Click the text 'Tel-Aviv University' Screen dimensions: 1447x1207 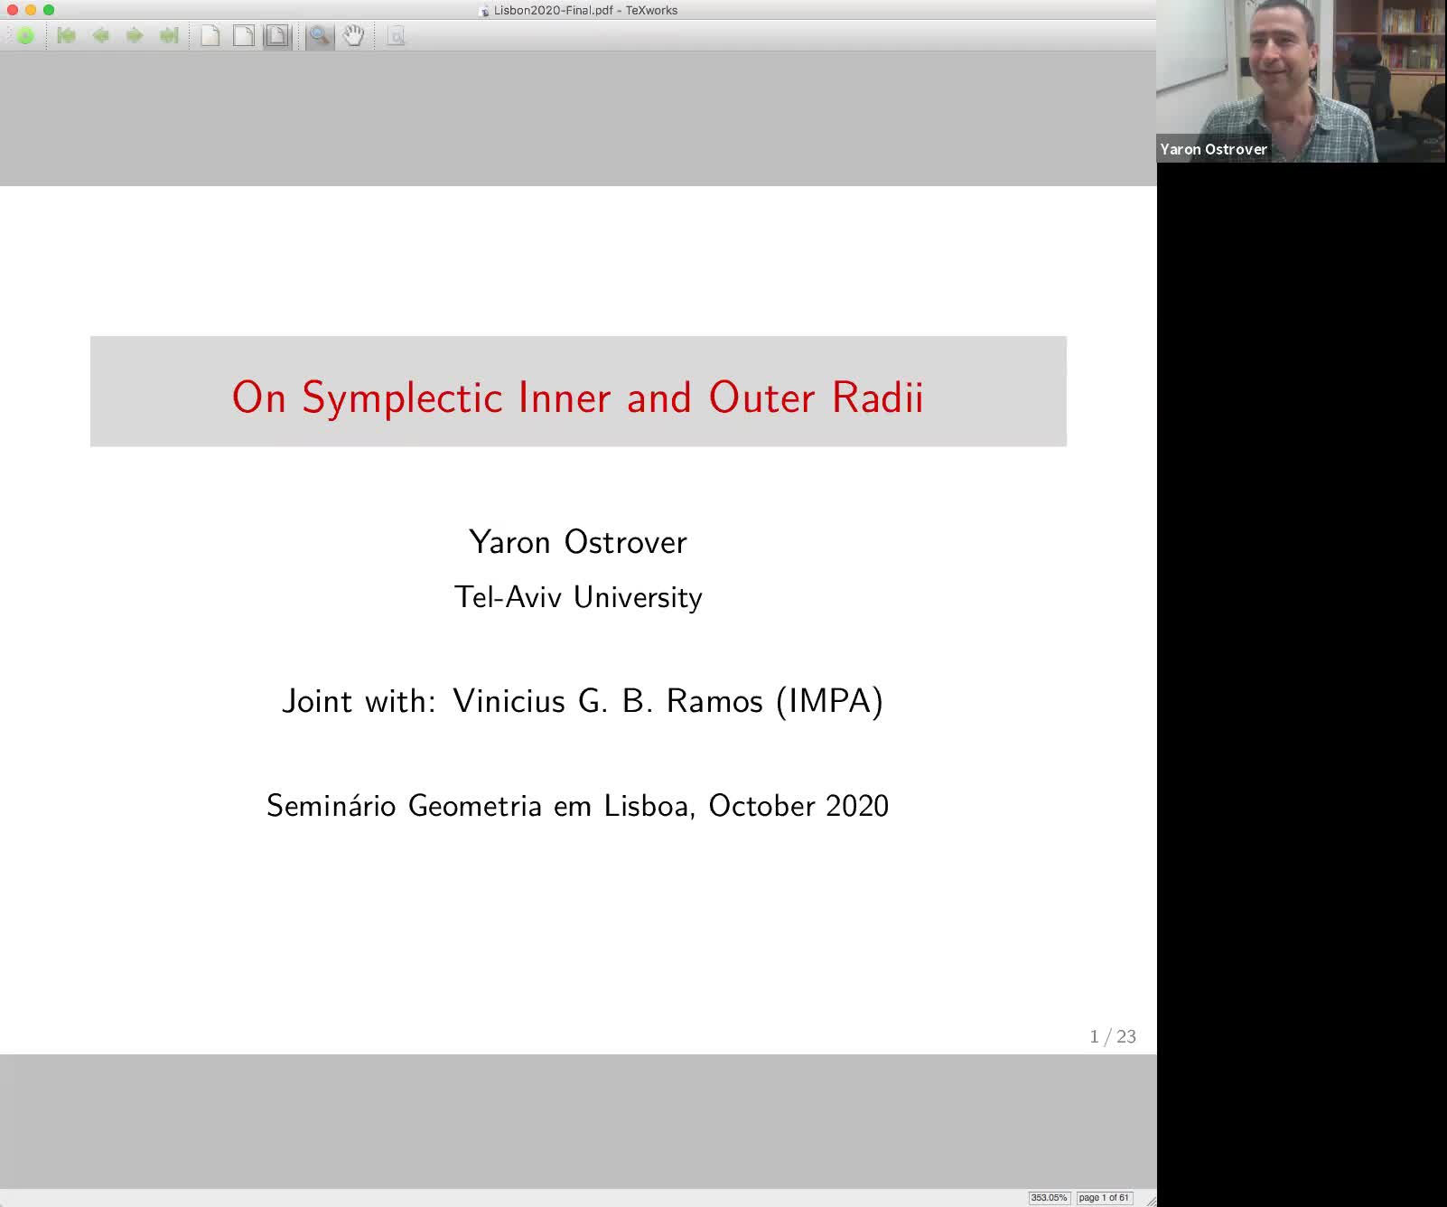coord(578,597)
